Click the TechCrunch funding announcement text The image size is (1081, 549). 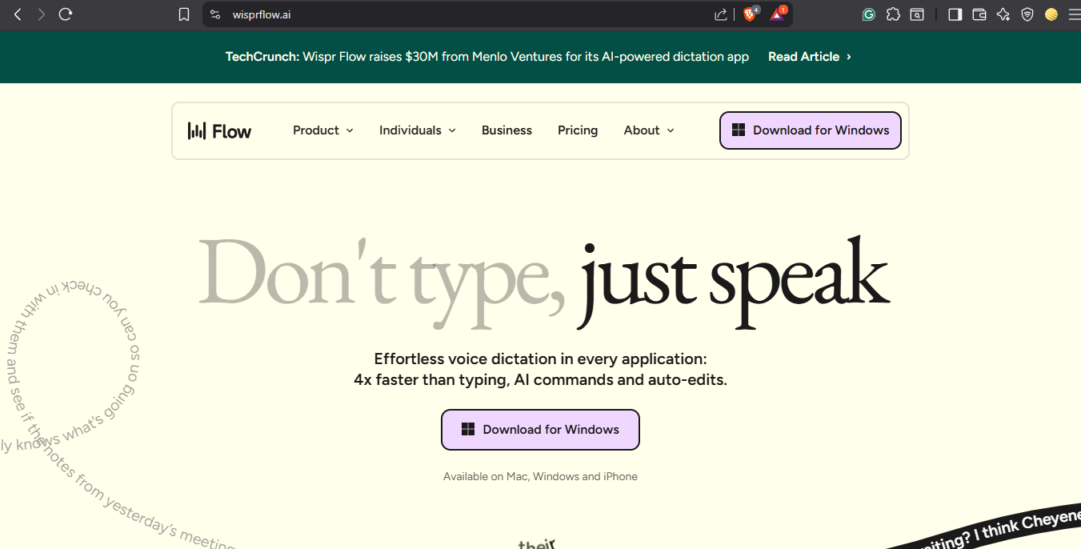pyautogui.click(x=487, y=57)
